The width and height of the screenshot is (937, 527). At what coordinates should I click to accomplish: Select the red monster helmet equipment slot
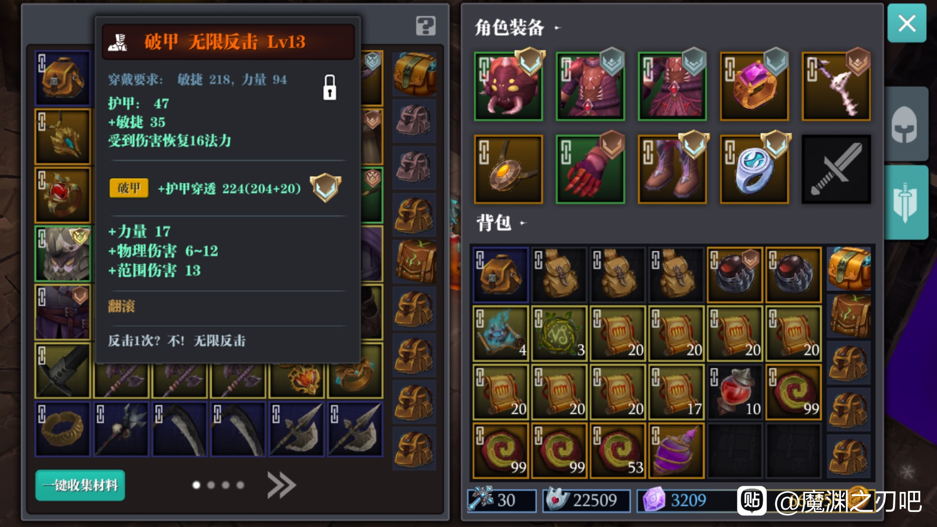click(x=508, y=86)
